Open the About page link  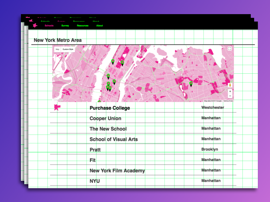[x=100, y=26]
